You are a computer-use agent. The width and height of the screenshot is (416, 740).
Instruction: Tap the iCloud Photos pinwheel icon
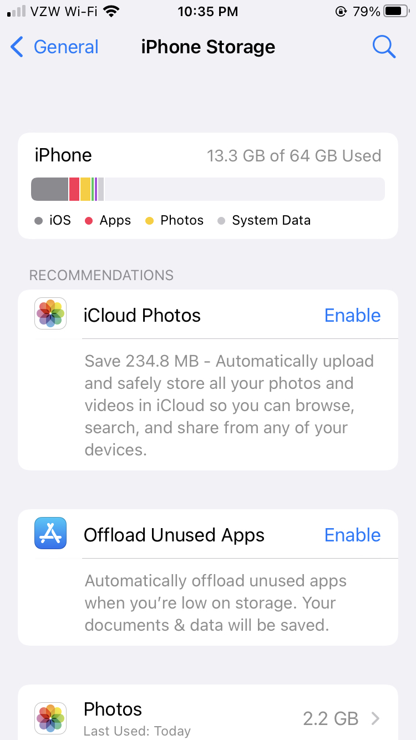50,314
